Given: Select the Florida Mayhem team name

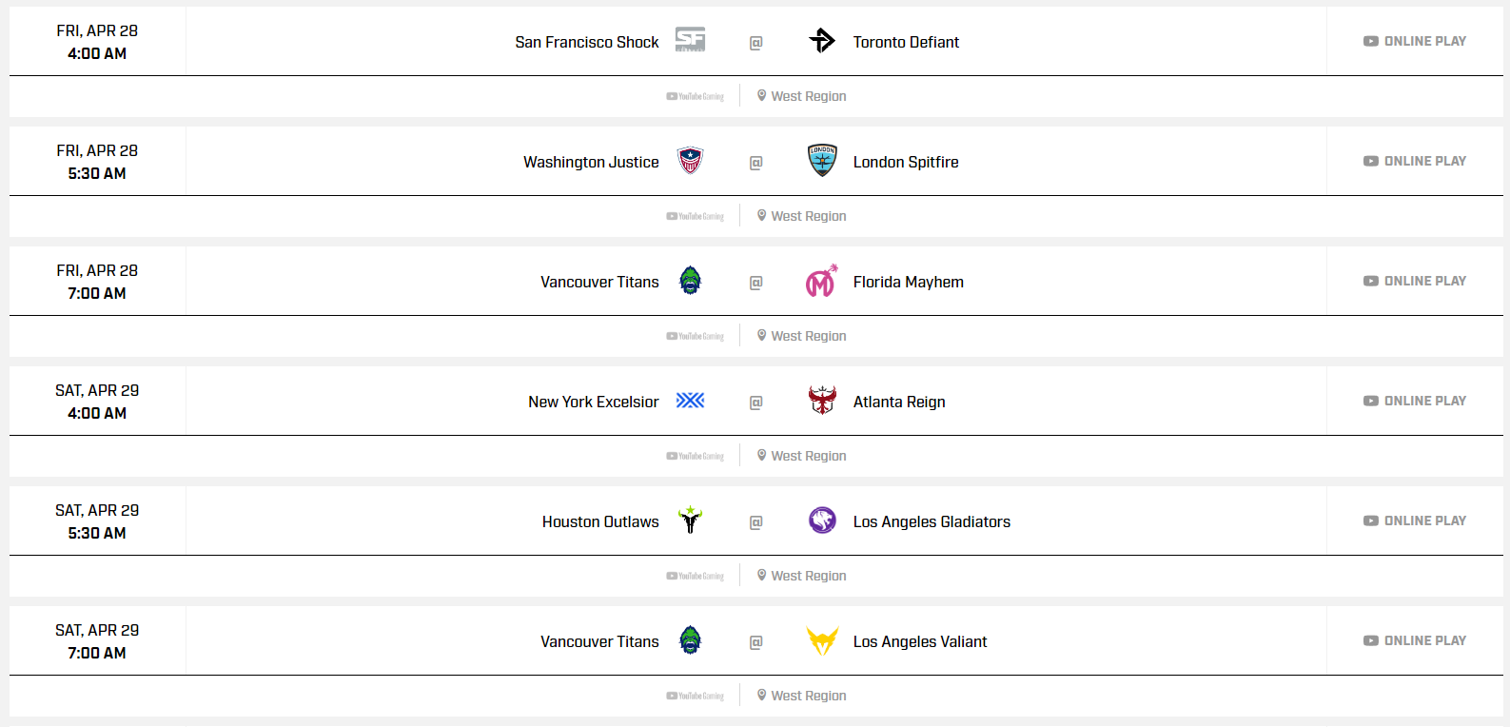Looking at the screenshot, I should [908, 282].
